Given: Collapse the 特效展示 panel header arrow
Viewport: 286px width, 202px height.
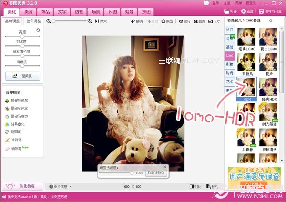Looking at the screenshot, I should coord(271,20).
